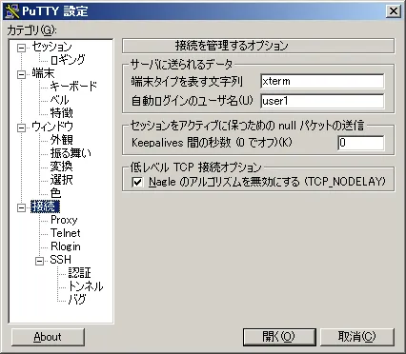The image size is (406, 354).
Task: Open the ロギング category
Action: point(68,60)
